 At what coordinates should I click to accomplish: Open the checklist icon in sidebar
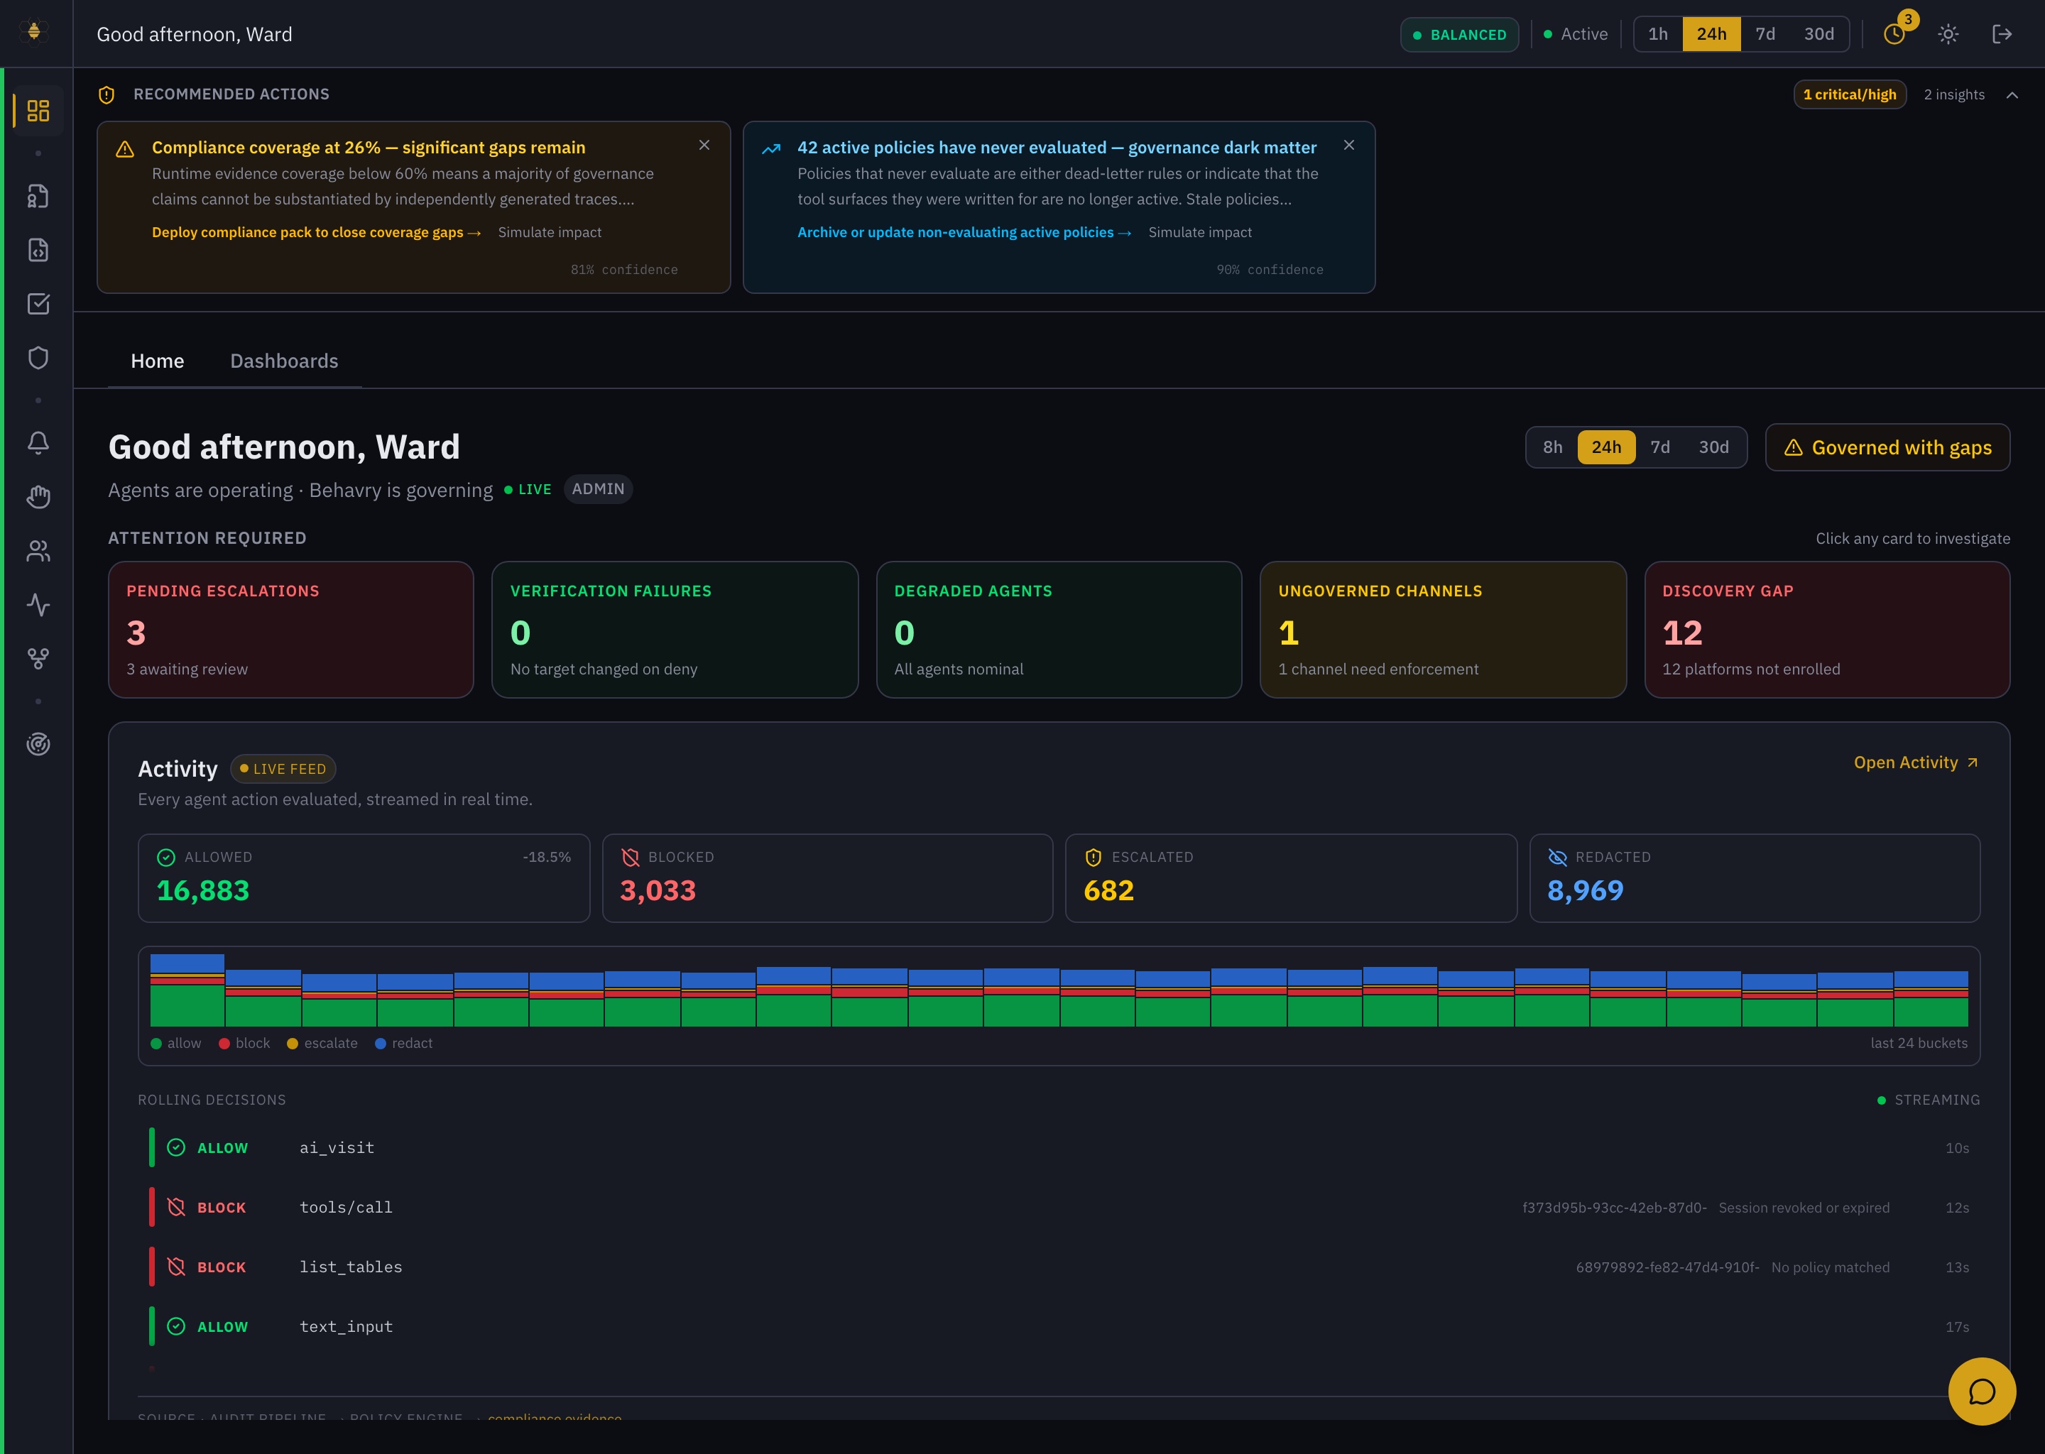pos(38,304)
